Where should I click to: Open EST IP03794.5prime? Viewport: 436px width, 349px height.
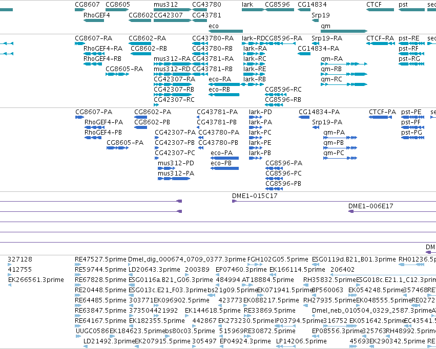(299, 321)
